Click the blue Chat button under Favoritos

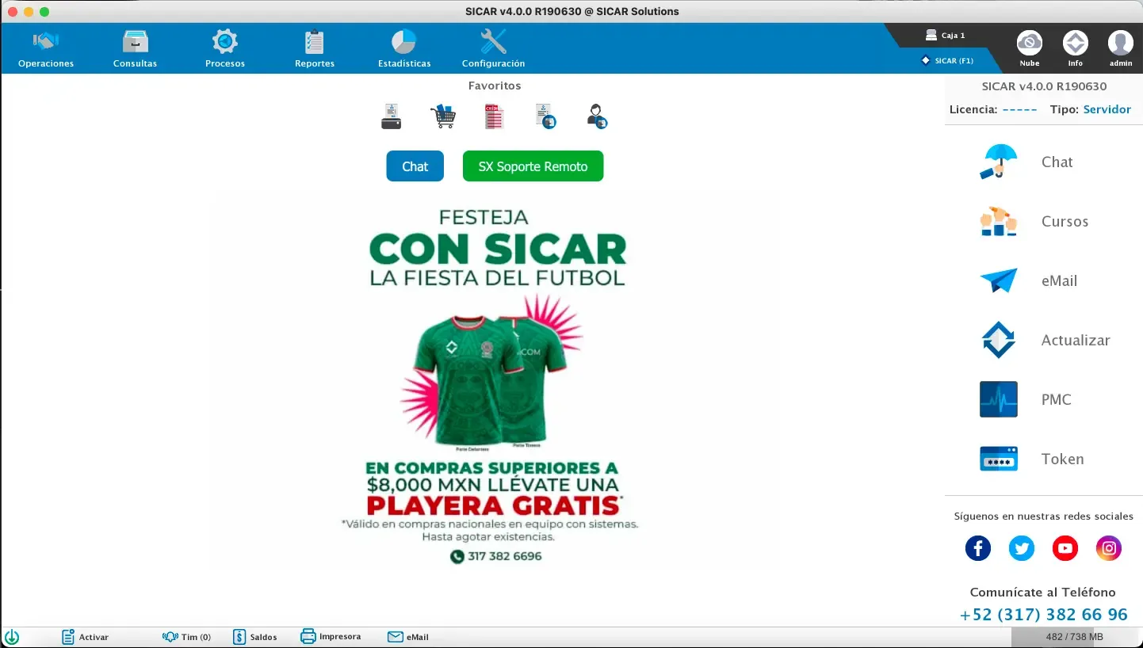[x=415, y=166]
